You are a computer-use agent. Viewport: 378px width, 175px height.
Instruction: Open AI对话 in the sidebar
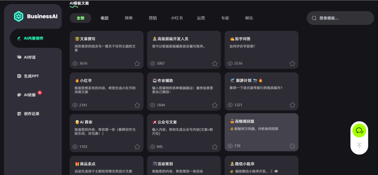pos(30,57)
